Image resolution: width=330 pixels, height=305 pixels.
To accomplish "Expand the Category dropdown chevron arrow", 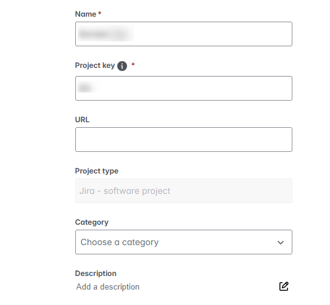I will point(281,243).
